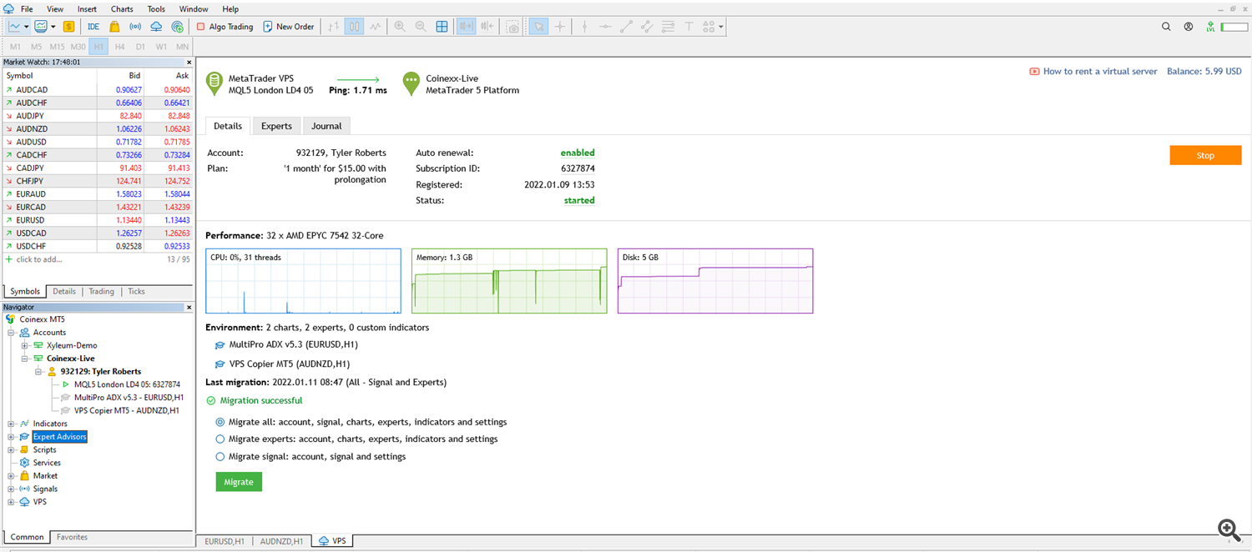
Task: Select the trendline drawing tool
Action: pos(626,27)
